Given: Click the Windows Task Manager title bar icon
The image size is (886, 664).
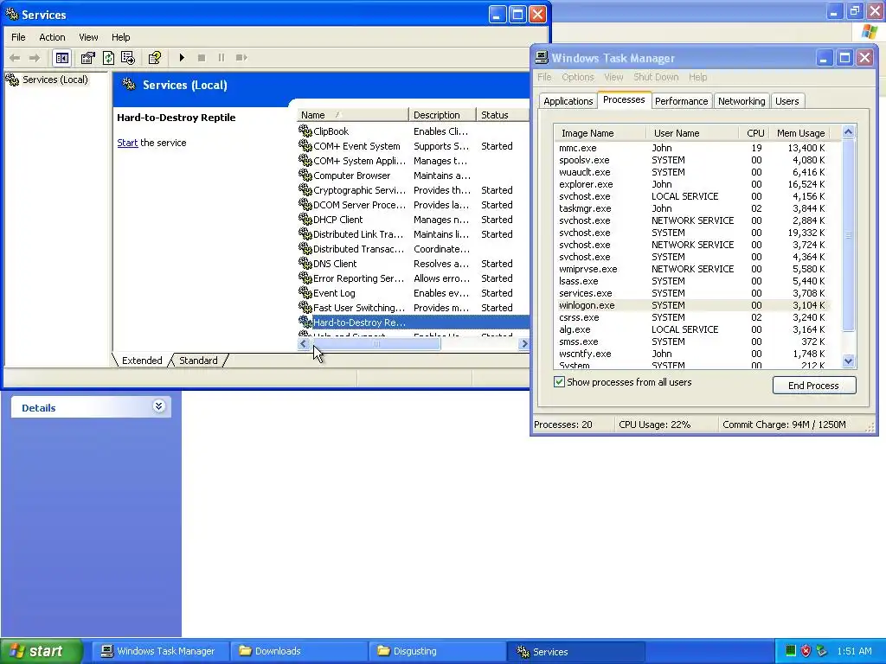Looking at the screenshot, I should [x=542, y=58].
